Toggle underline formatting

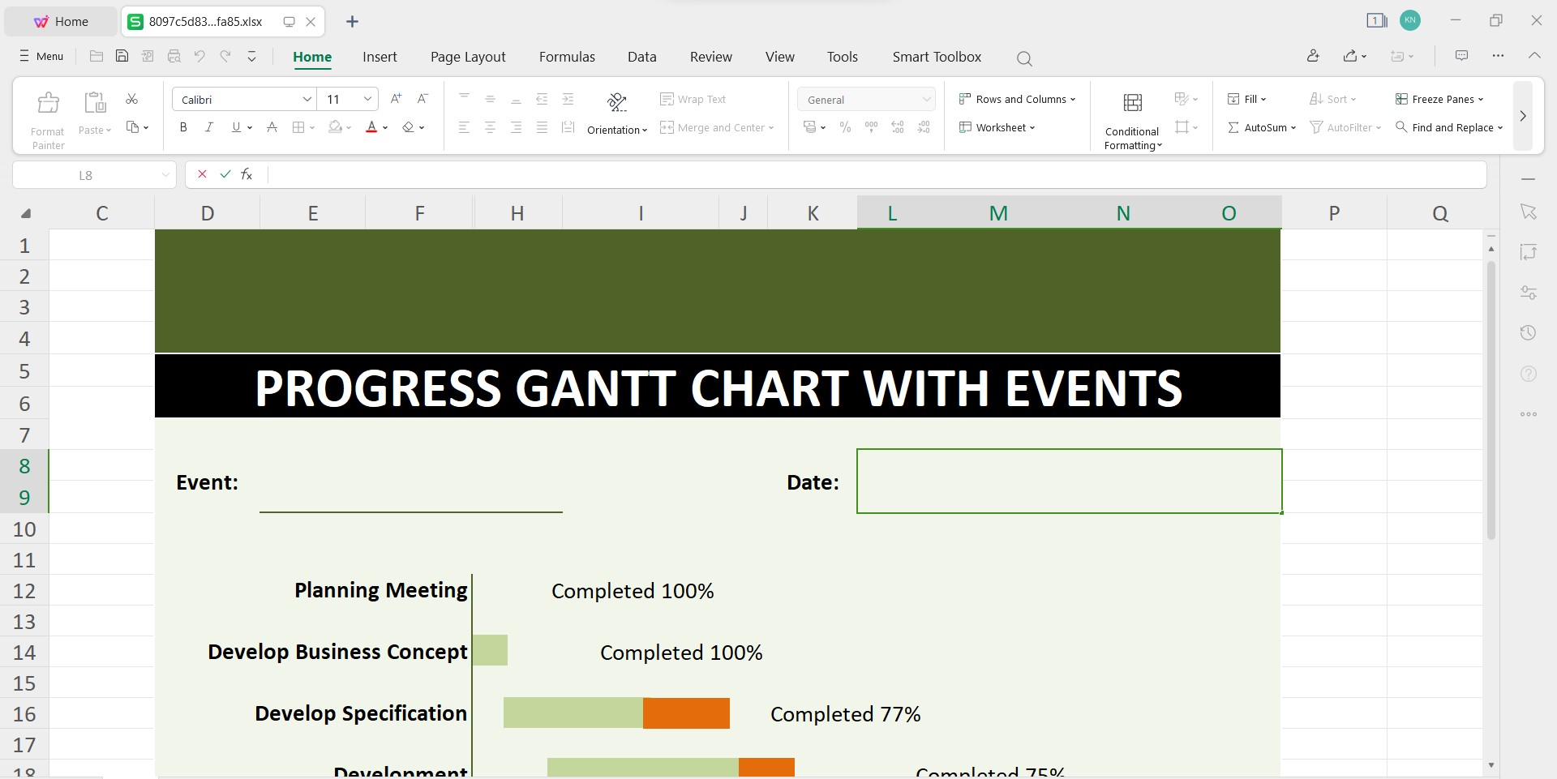coord(234,127)
